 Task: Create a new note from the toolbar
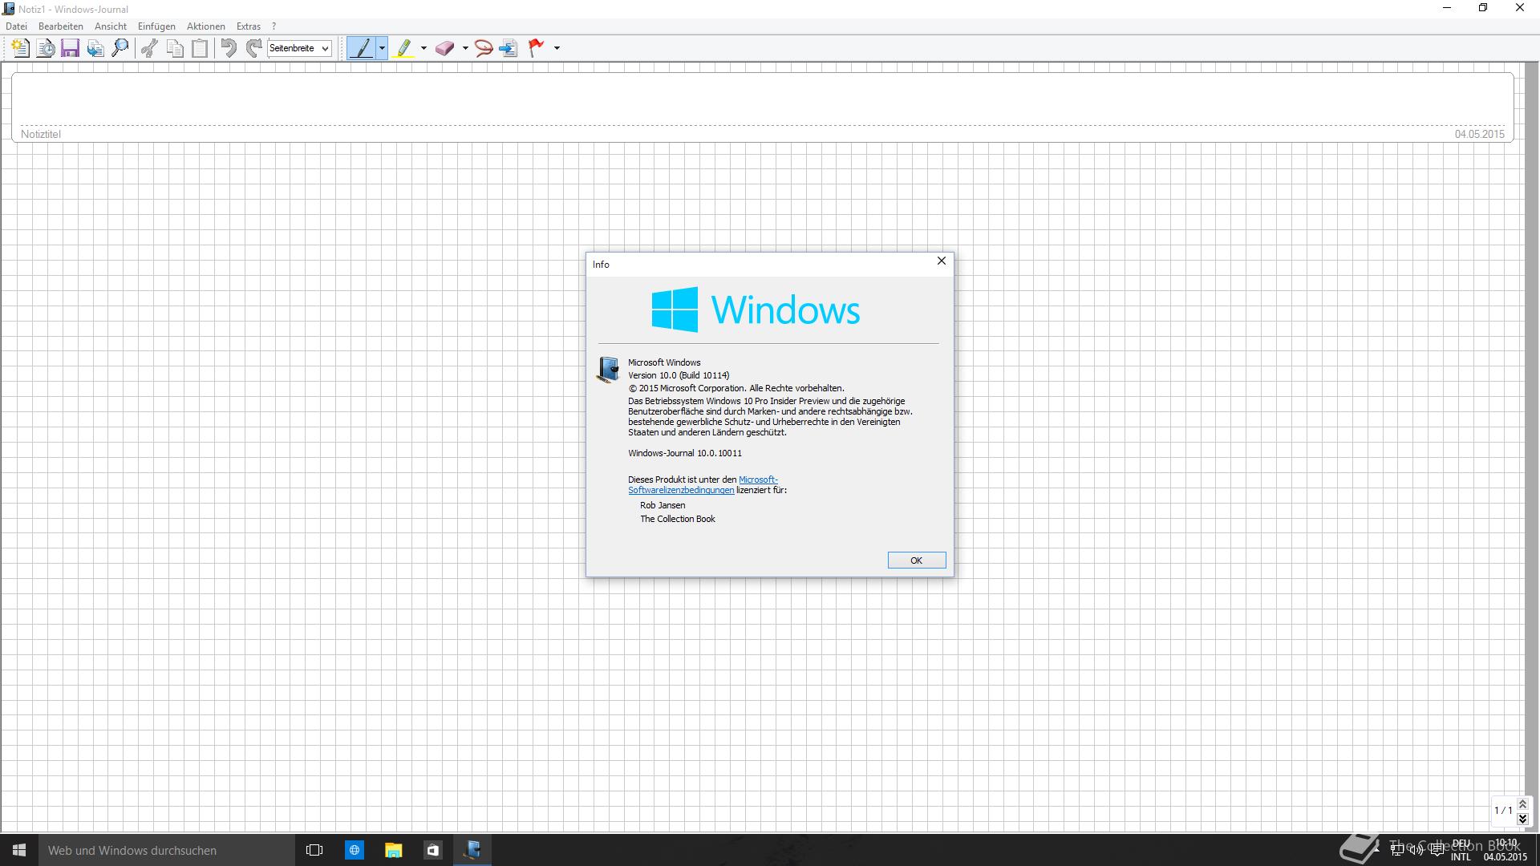20,48
